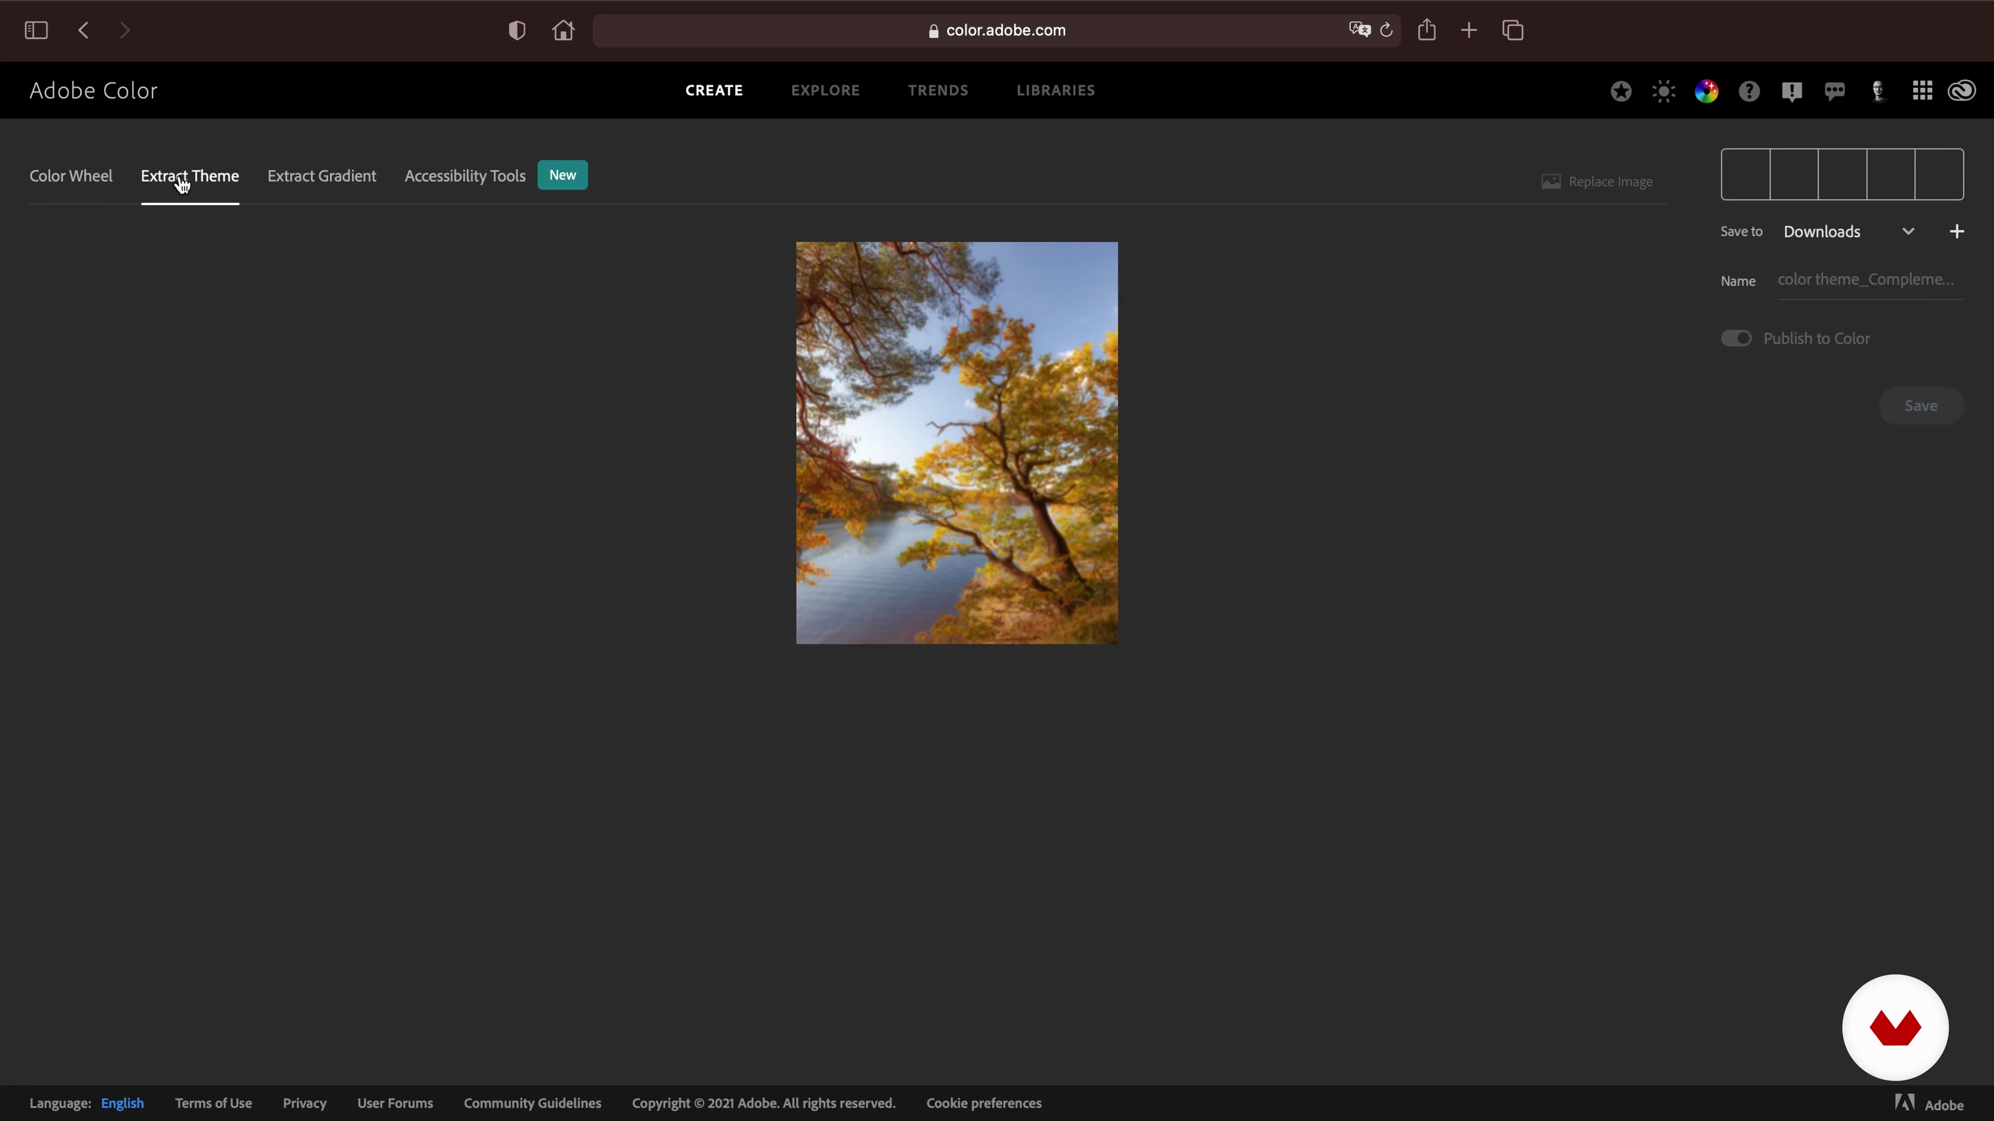Open the CREATE menu item
Viewport: 1994px width, 1121px height.
(713, 90)
